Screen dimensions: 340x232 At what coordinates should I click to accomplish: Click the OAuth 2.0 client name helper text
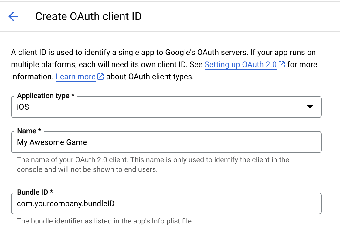153,164
